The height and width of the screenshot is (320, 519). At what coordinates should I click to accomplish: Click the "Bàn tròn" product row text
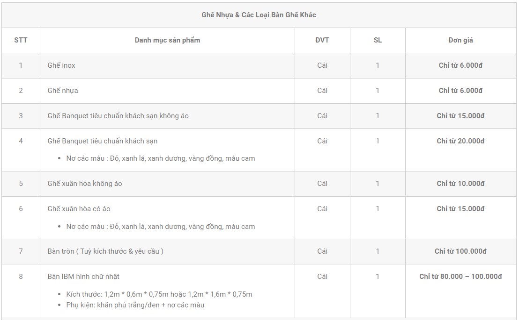[x=105, y=251]
